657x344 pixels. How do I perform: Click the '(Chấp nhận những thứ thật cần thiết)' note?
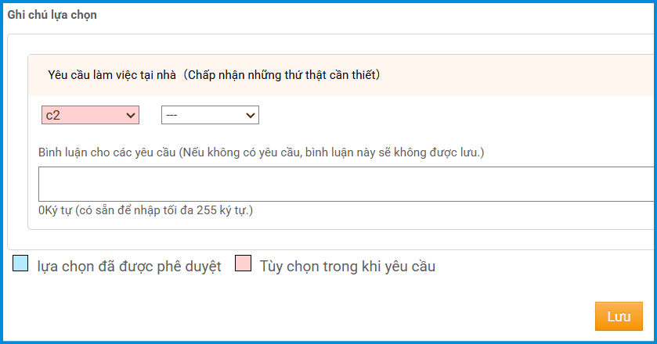click(283, 75)
